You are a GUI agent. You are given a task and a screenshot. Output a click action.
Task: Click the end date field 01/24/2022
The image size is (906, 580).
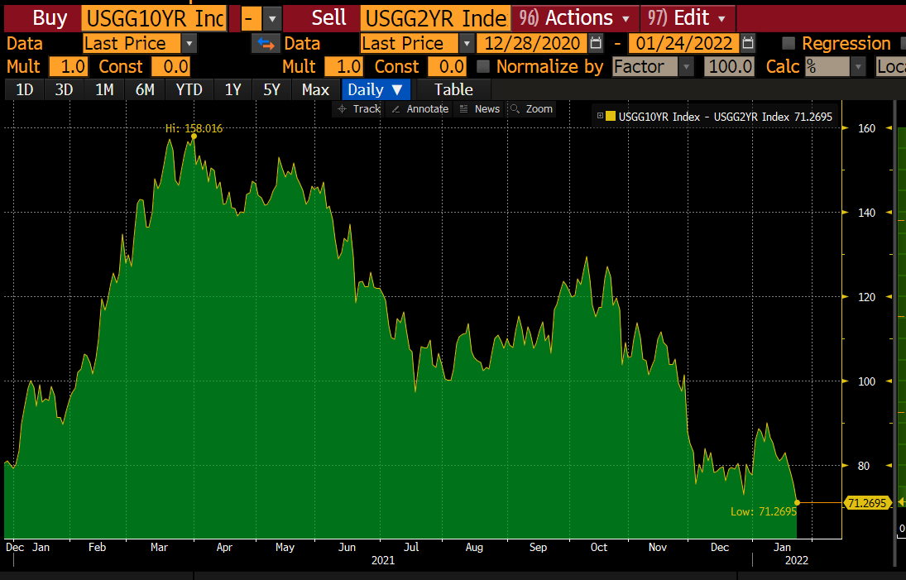(x=684, y=43)
